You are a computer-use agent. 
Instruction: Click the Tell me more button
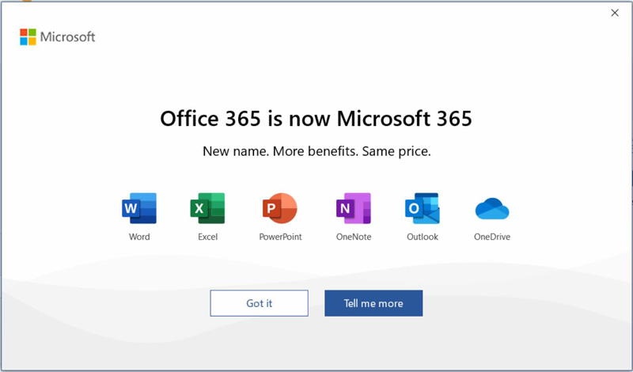(373, 303)
